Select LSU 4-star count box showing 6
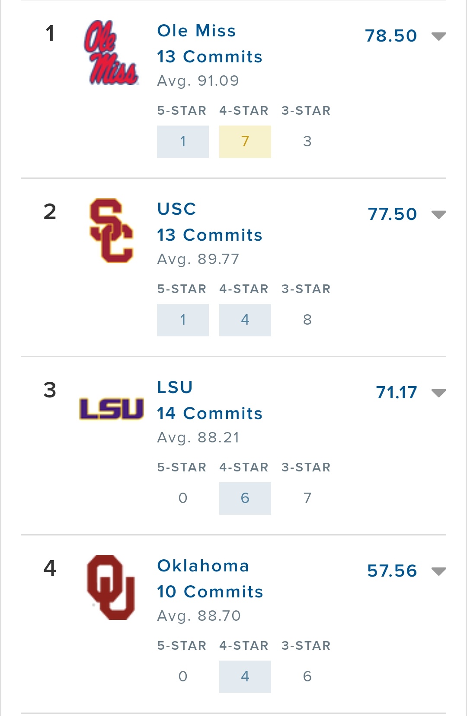 (x=245, y=498)
